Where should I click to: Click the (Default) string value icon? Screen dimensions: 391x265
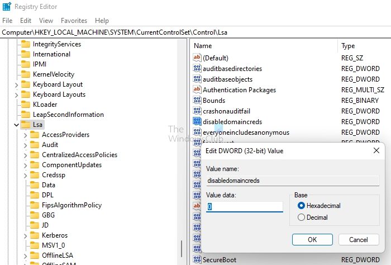(197, 58)
